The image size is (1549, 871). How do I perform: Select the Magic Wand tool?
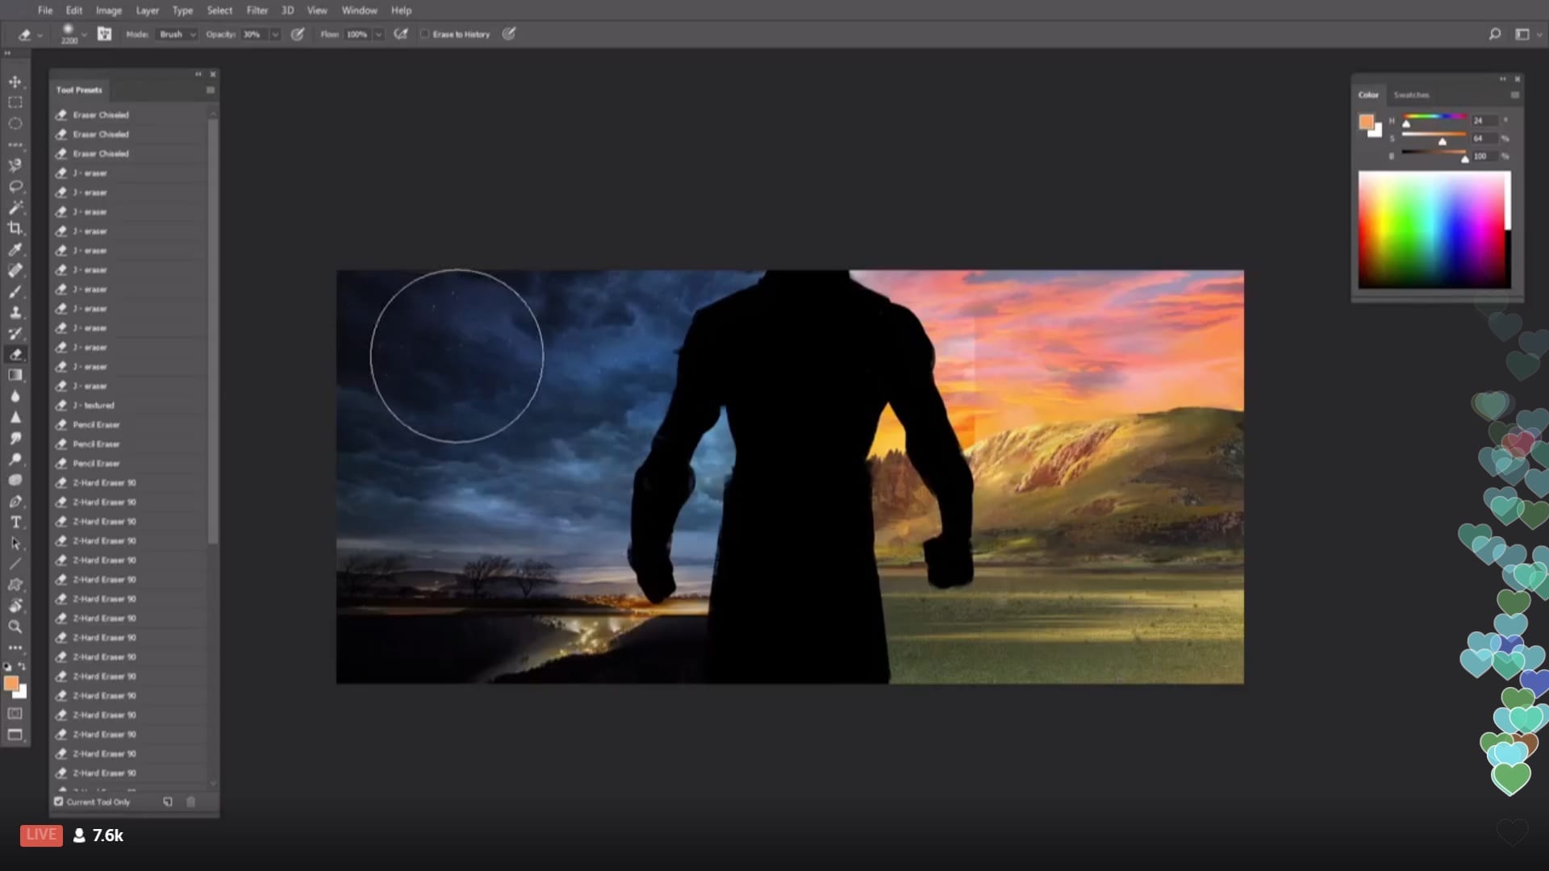[15, 207]
